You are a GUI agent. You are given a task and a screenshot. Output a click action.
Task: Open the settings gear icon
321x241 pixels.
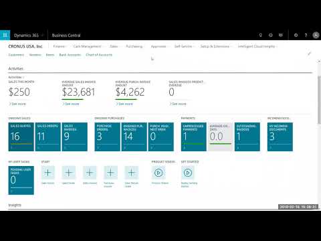(296, 35)
